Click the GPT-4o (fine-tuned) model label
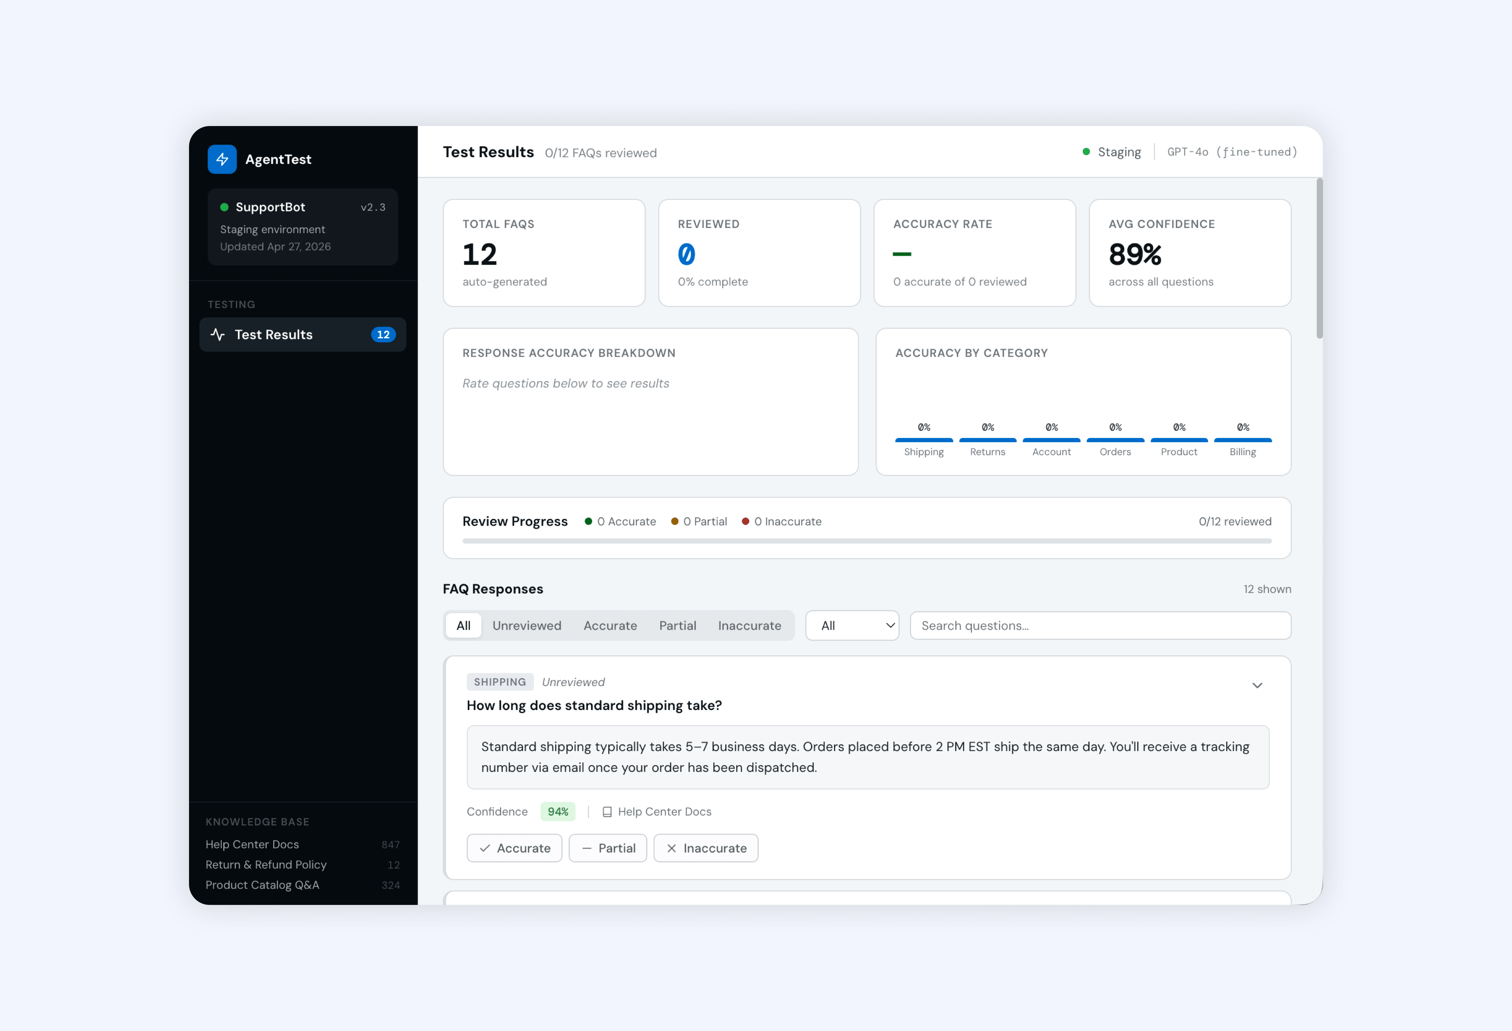This screenshot has width=1512, height=1031. point(1232,152)
